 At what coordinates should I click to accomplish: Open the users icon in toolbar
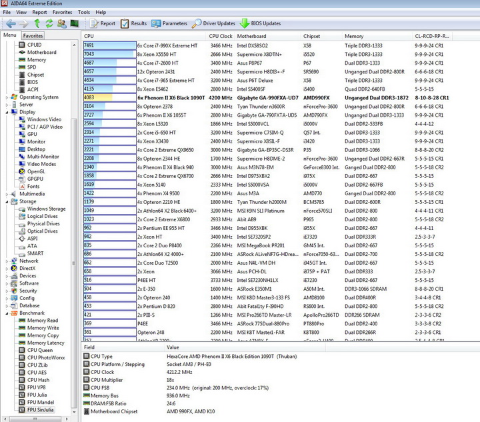pos(62,23)
